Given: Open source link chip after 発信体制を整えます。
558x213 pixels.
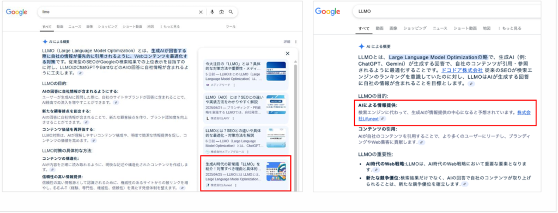Looking at the screenshot, I should (182, 188).
